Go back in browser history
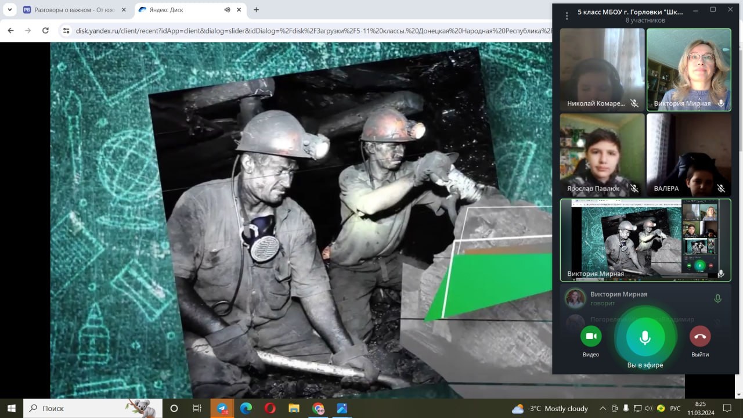Screen dimensions: 743x418 (11, 30)
